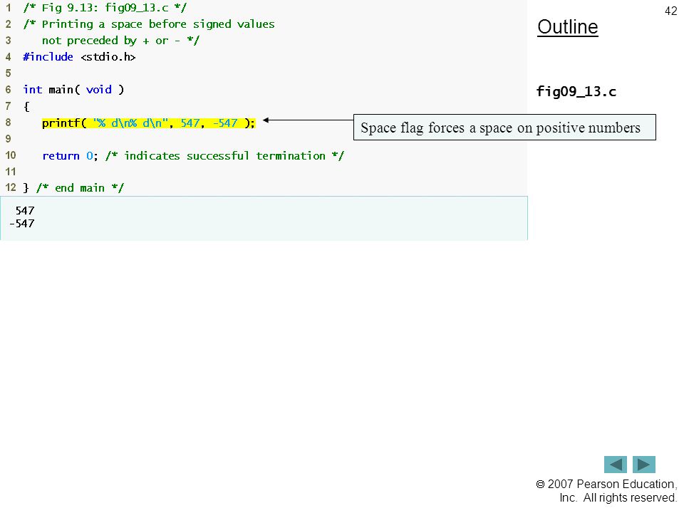
Task: Click the output value -547
Action: pyautogui.click(x=22, y=224)
